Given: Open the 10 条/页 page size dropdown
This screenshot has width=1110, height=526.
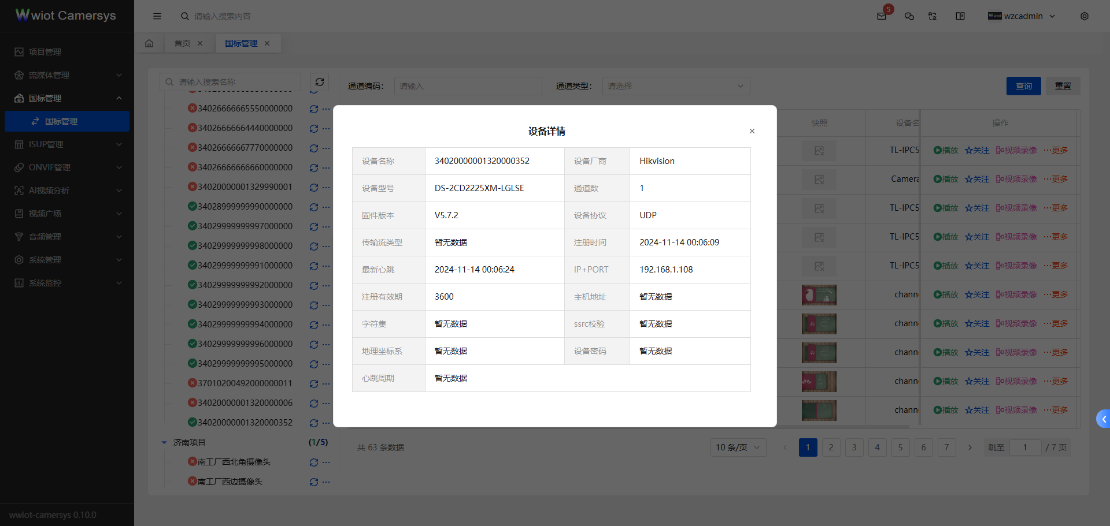Looking at the screenshot, I should [x=738, y=447].
